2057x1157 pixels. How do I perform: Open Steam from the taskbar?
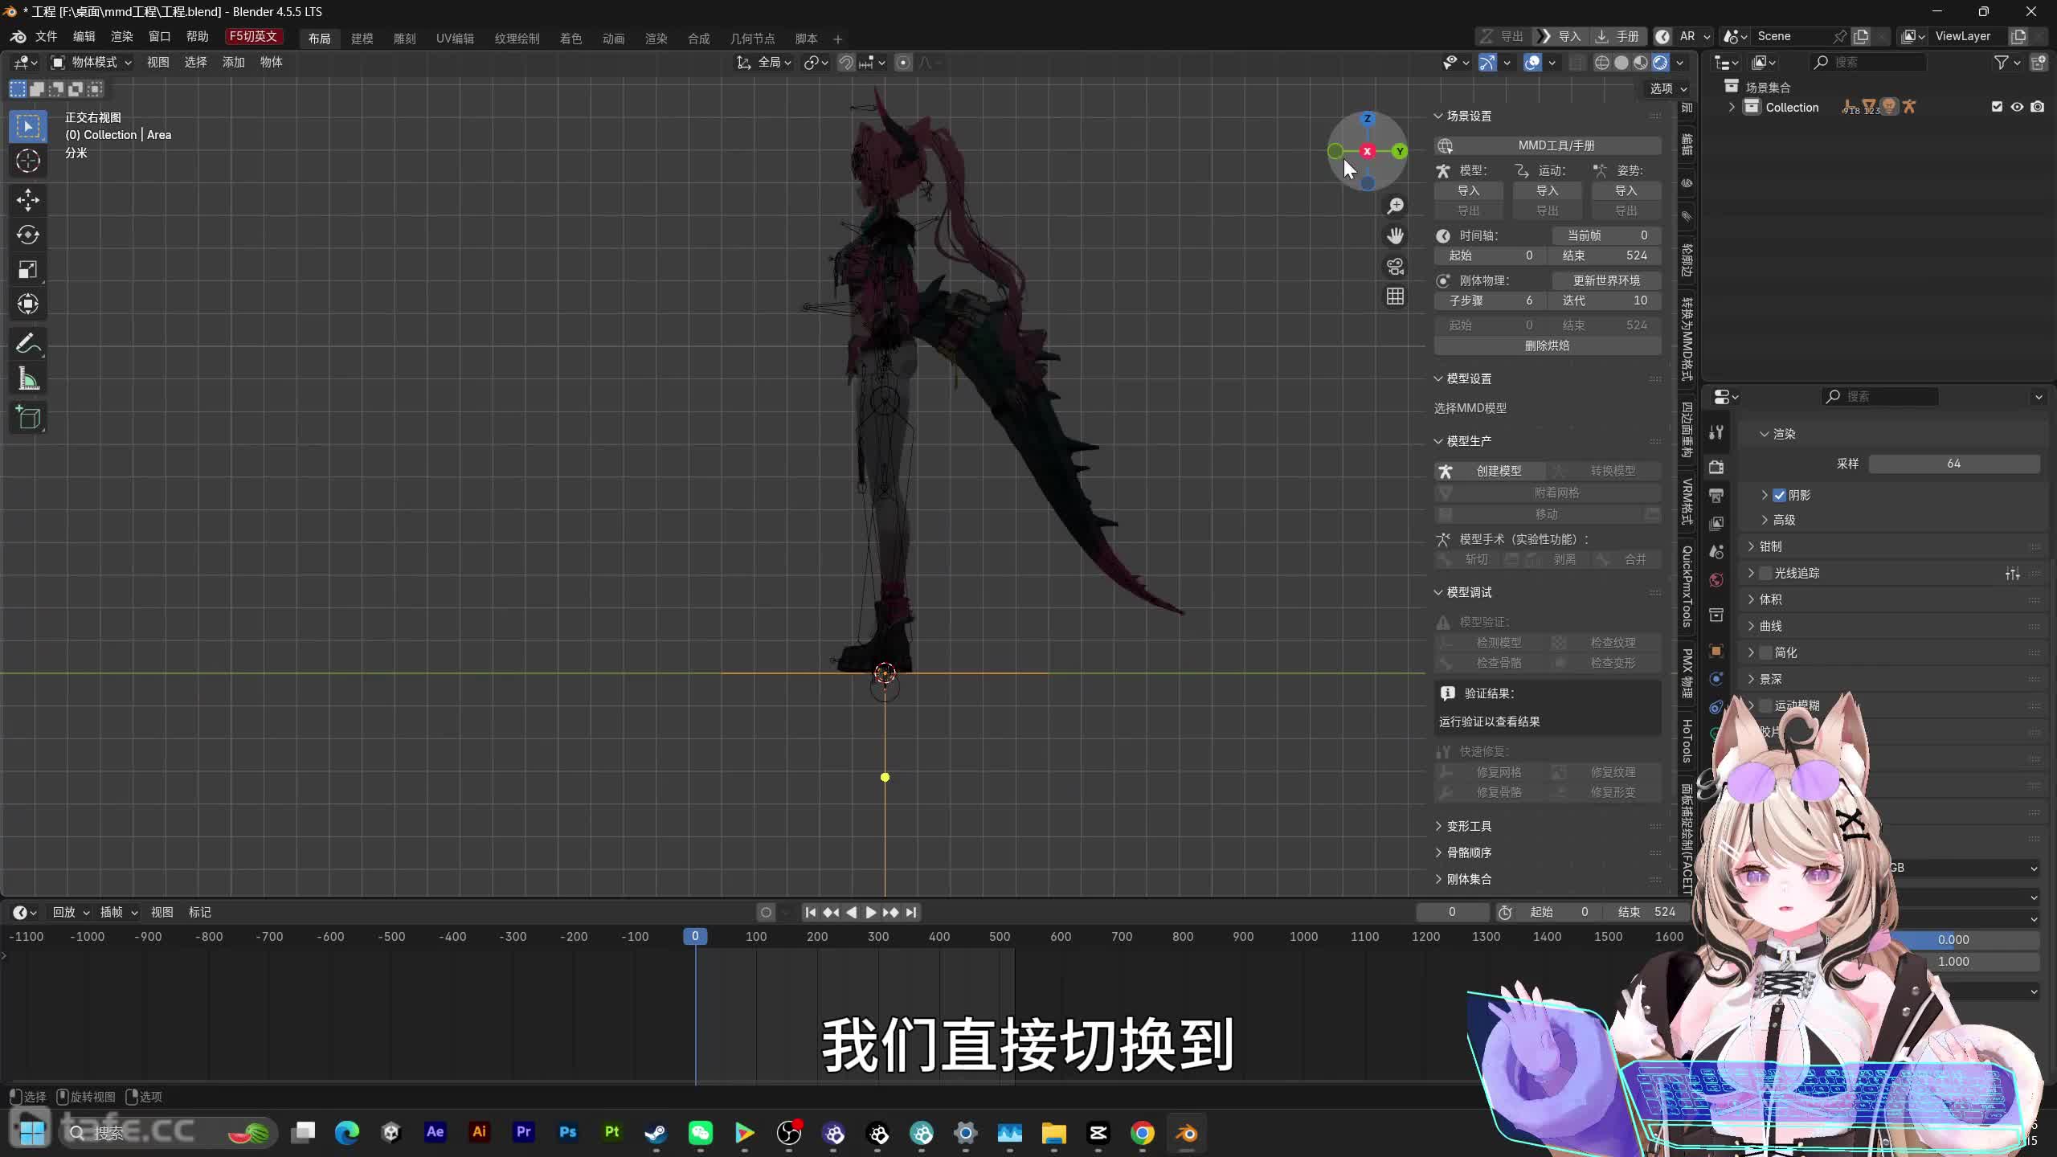pos(656,1133)
